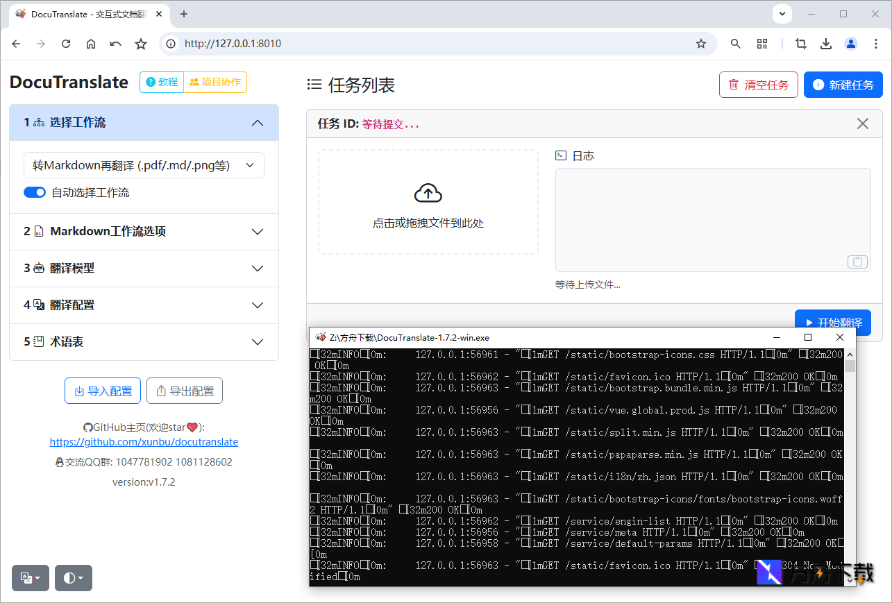Click 项目协作 next to the tutorial button
The width and height of the screenshot is (892, 603).
point(215,81)
